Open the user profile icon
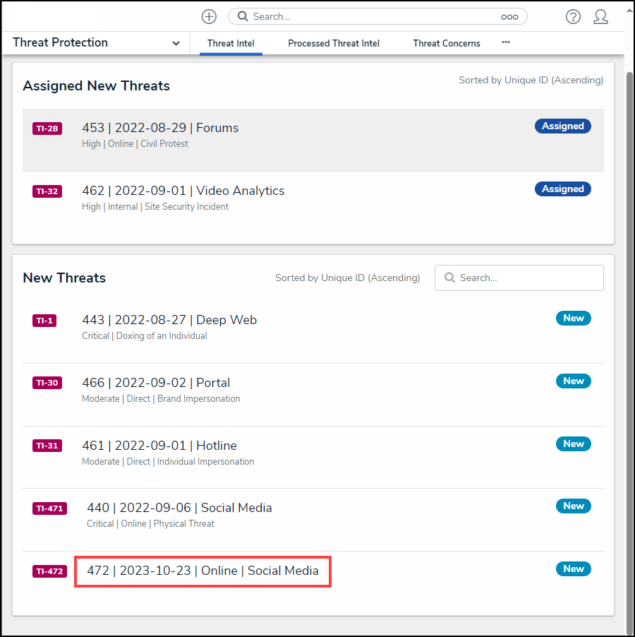635x637 pixels. click(600, 16)
